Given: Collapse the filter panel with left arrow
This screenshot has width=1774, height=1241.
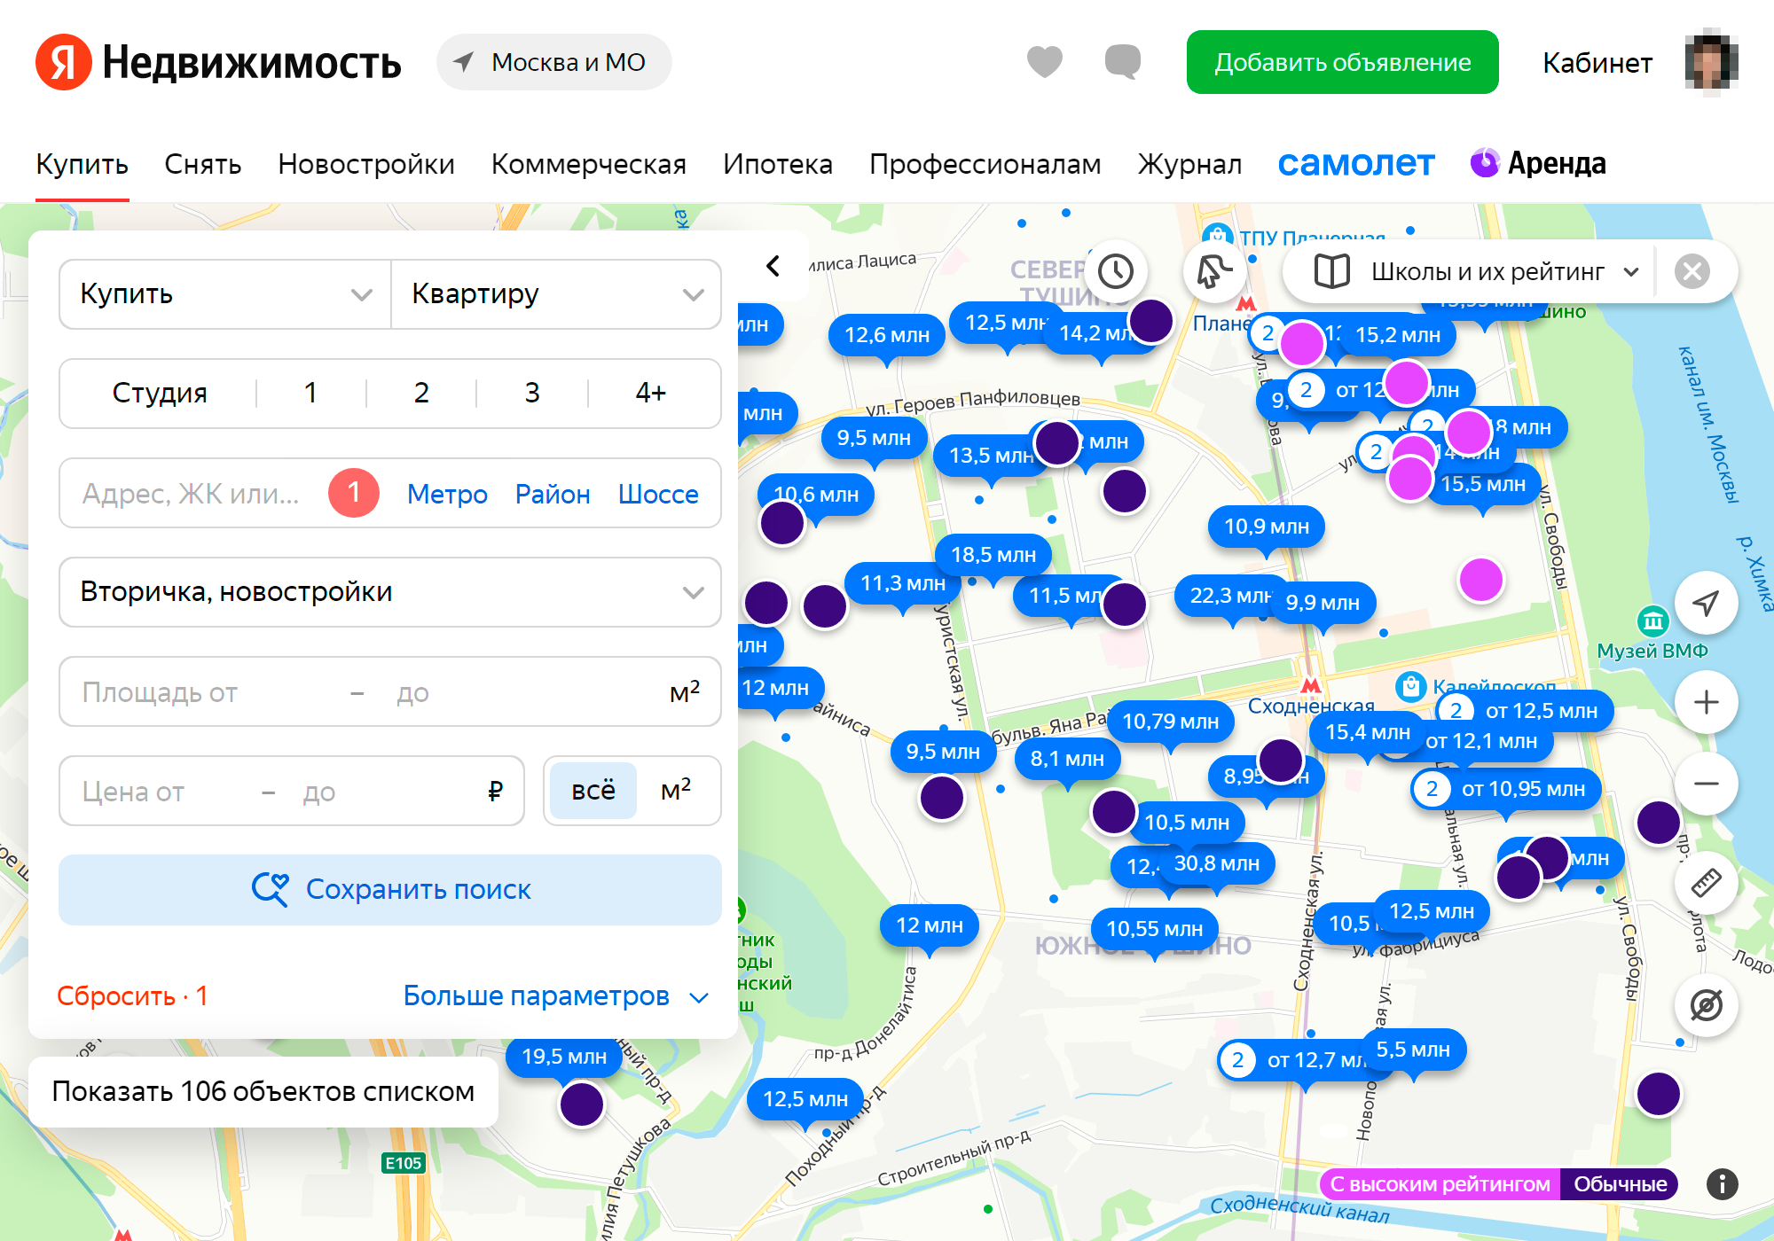Looking at the screenshot, I should point(773,266).
